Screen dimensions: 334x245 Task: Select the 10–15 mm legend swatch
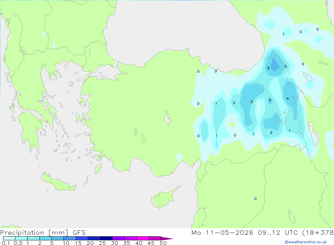[70, 238]
